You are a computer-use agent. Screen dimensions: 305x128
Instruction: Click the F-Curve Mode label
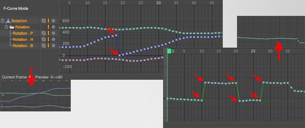(16, 9)
